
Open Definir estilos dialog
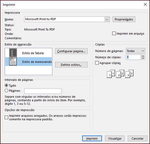pos(71,65)
